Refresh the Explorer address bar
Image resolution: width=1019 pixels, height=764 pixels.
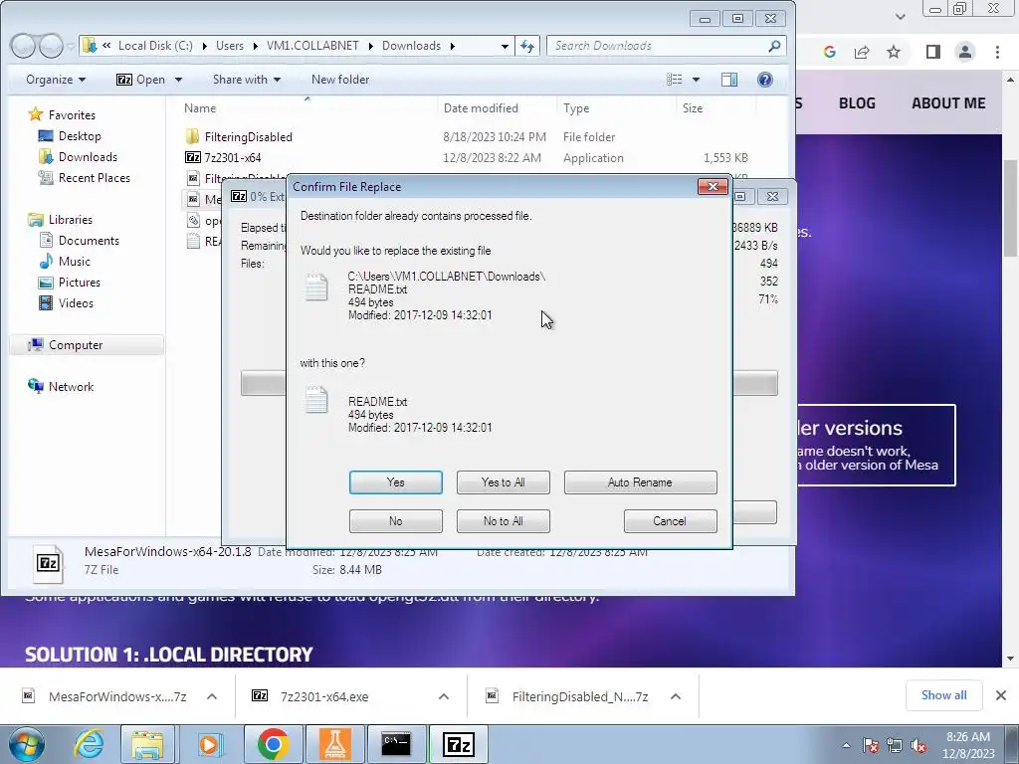pos(527,46)
